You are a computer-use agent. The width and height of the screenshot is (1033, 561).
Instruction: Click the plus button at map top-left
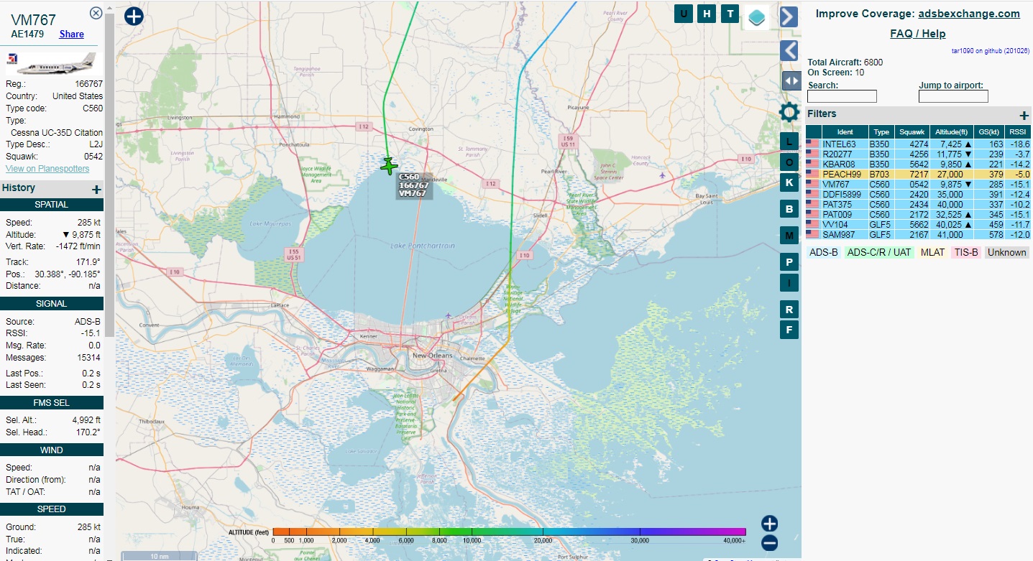tap(134, 16)
